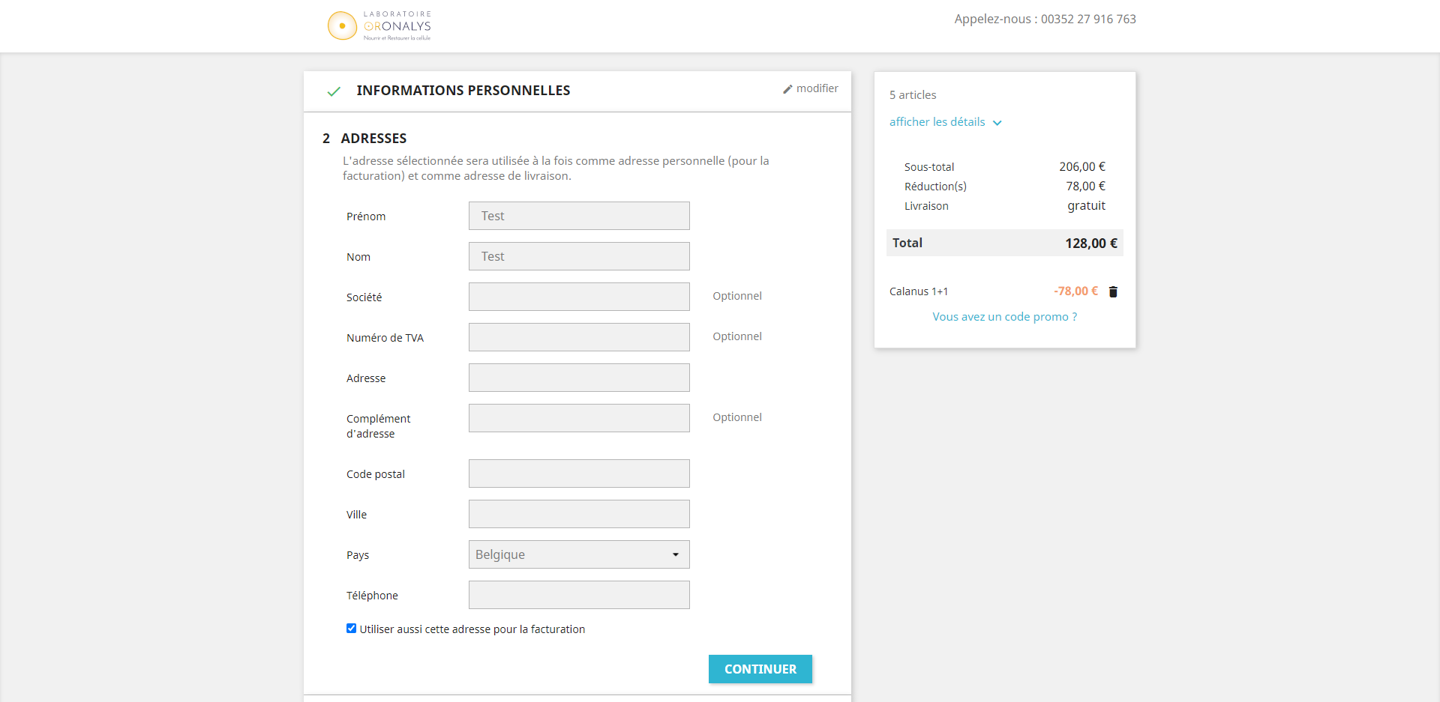Click the chevron next to afficher les détails
Screen dimensions: 1440x702
tap(997, 123)
